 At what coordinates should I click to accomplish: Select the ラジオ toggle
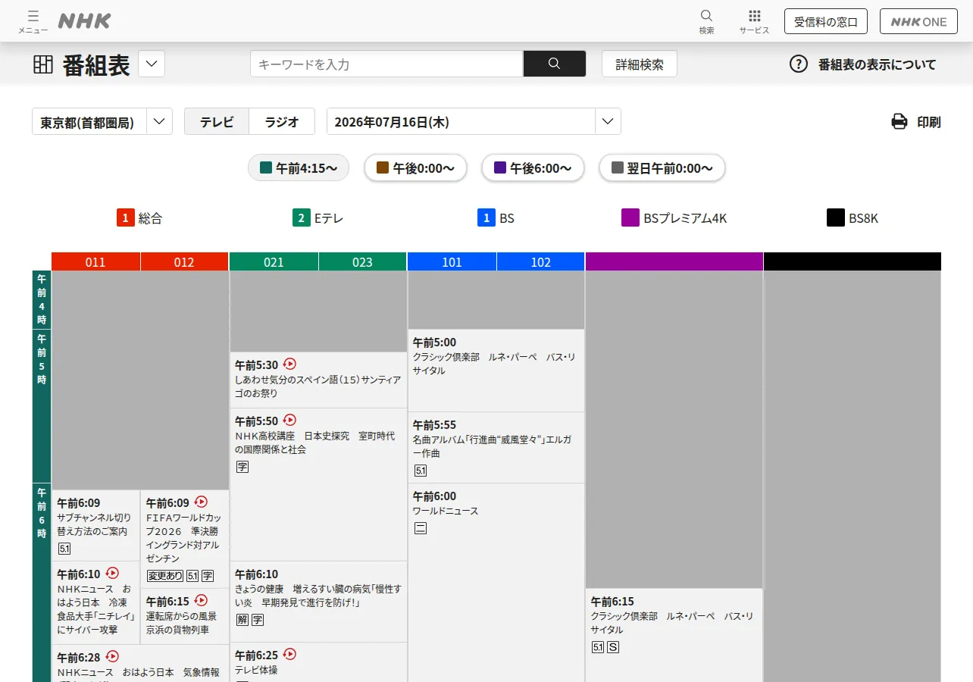282,121
